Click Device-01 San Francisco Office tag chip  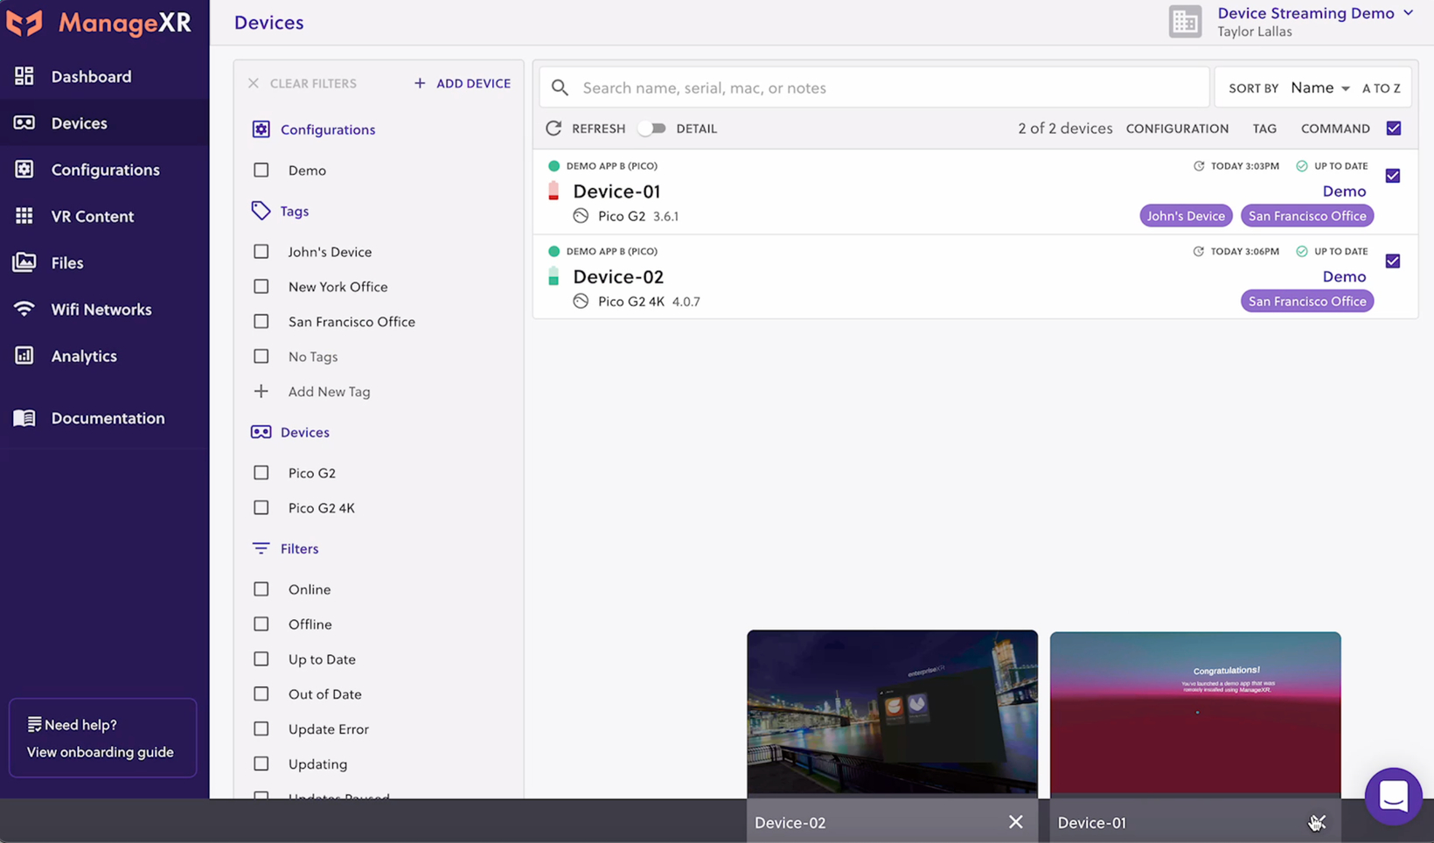pos(1307,216)
